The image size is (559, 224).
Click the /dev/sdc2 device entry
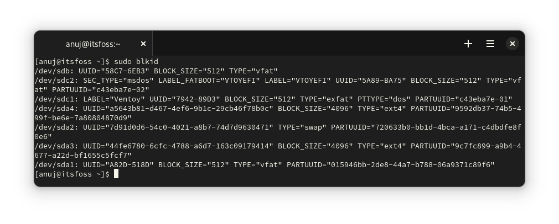click(x=52, y=80)
